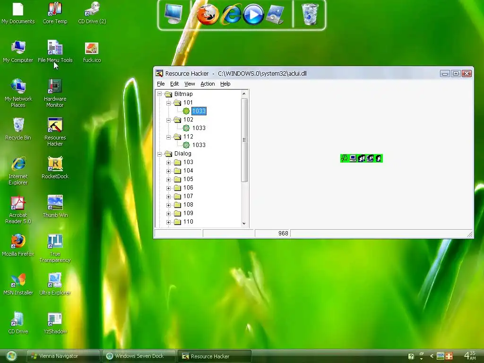Collapse the Bitmap tree node
The width and height of the screenshot is (484, 363).
click(160, 94)
